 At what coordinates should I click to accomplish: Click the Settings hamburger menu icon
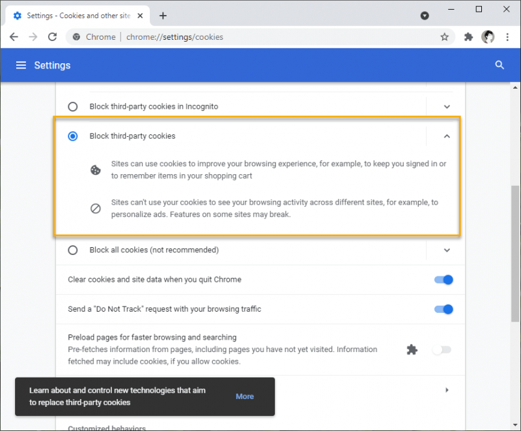[21, 65]
